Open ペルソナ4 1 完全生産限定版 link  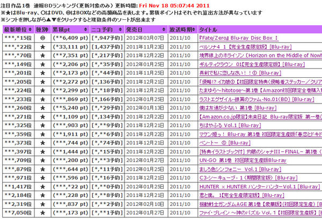click(x=245, y=47)
